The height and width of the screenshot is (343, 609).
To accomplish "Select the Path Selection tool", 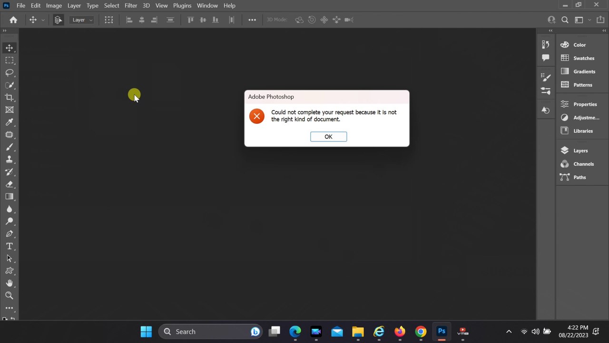I will click(9, 258).
